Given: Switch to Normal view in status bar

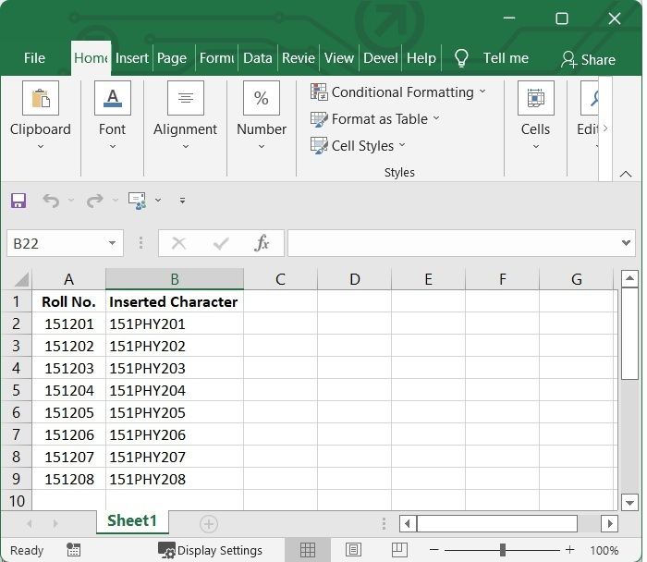Looking at the screenshot, I should pyautogui.click(x=308, y=550).
